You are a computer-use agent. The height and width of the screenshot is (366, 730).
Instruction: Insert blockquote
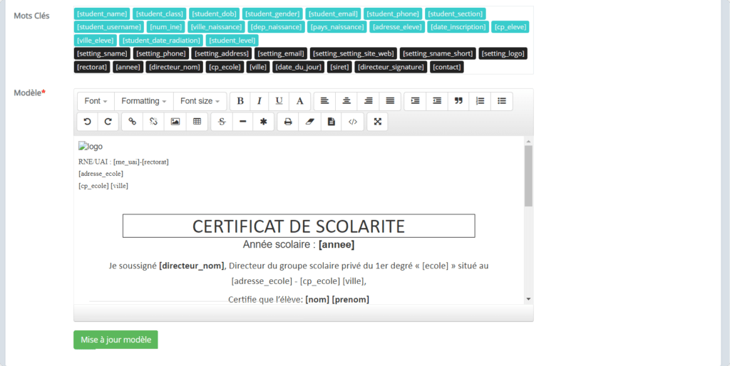pyautogui.click(x=458, y=101)
